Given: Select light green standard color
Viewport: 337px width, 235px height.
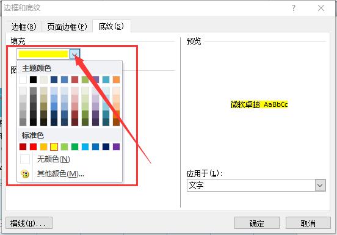Looking at the screenshot, I should 64,146.
